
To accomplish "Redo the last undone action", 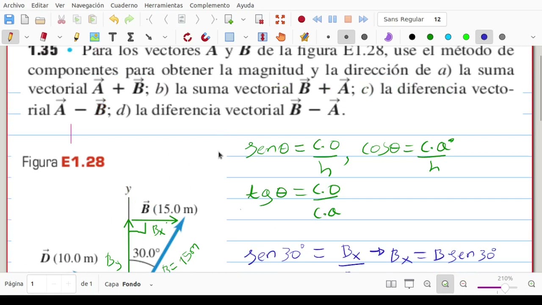I will (129, 19).
